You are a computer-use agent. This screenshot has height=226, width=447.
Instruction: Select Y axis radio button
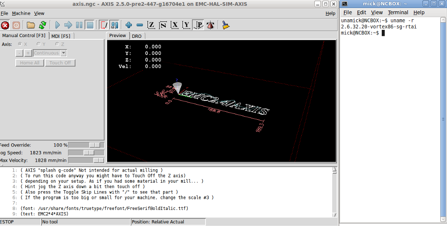tap(38, 44)
